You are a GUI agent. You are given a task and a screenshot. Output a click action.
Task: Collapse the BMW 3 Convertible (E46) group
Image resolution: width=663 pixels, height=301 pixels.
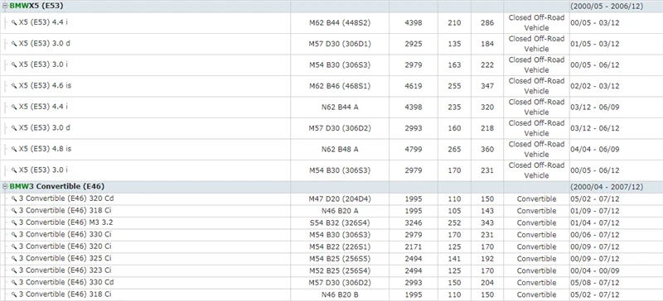5,187
